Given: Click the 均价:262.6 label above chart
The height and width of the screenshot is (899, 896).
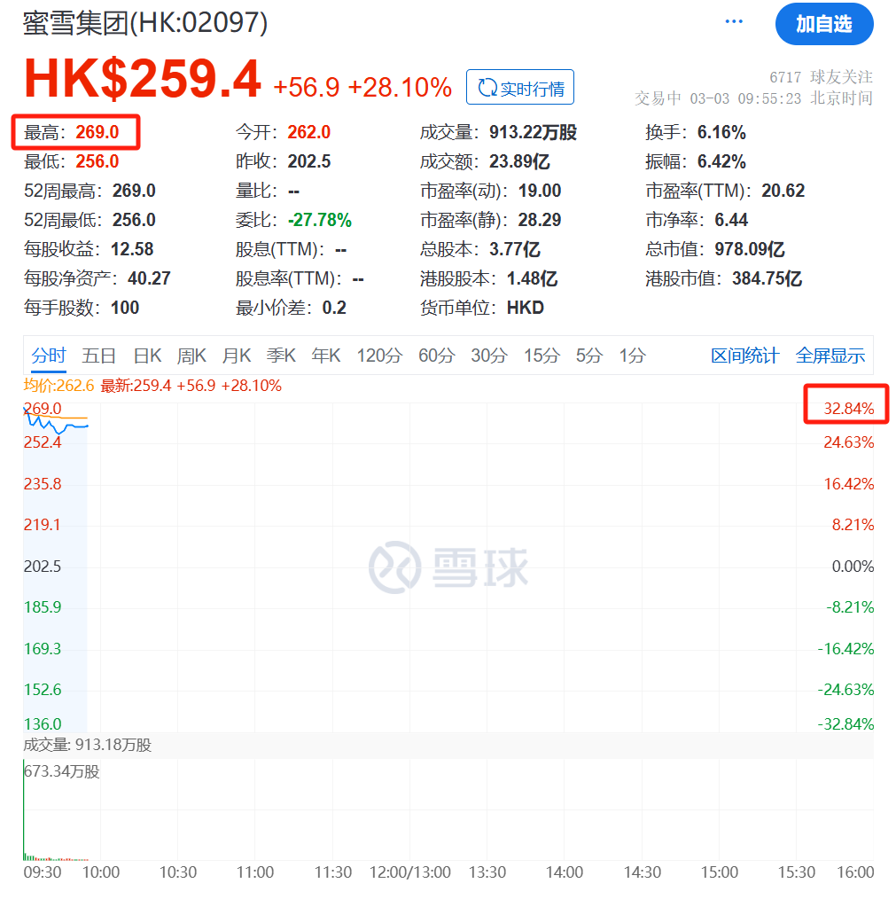Looking at the screenshot, I should point(58,386).
